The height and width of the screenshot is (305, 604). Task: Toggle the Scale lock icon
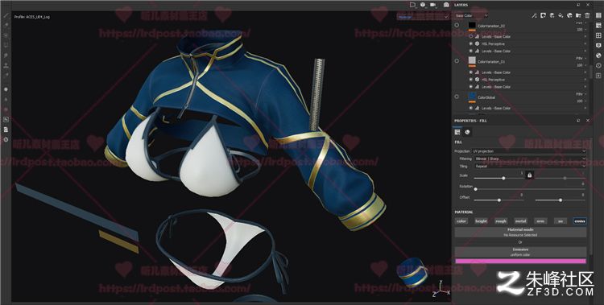point(529,175)
